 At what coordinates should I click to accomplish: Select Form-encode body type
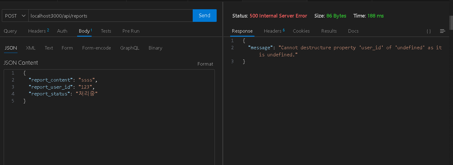pos(97,48)
